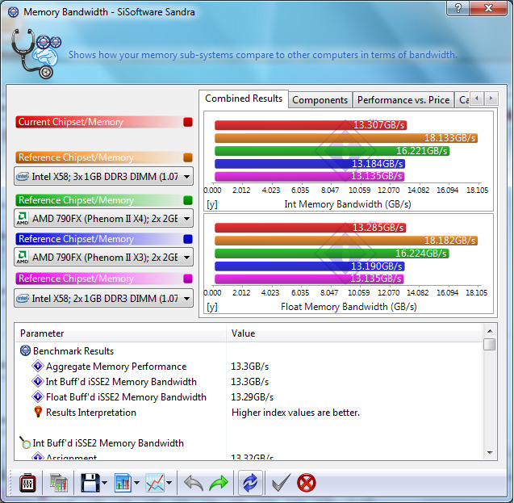Click the line graph toolbar icon
Image resolution: width=514 pixels, height=503 pixels.
coord(155,483)
